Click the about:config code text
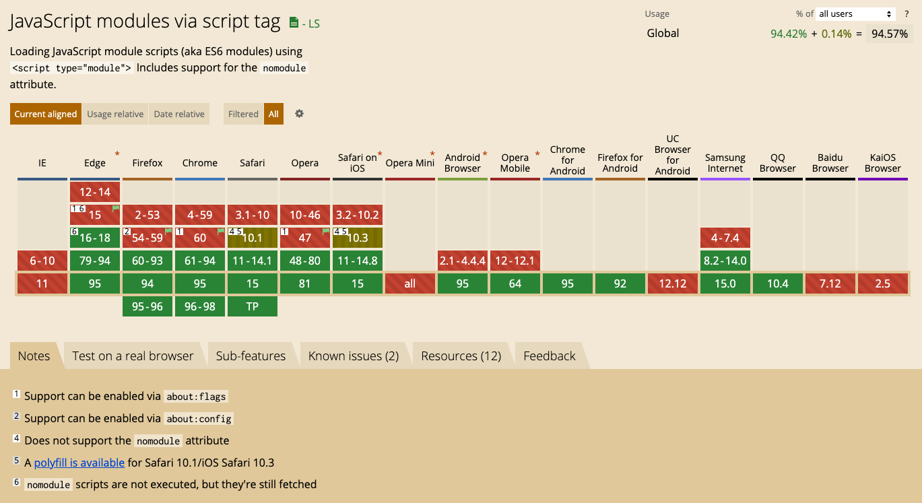Screen dimensions: 922x503 click(199, 419)
